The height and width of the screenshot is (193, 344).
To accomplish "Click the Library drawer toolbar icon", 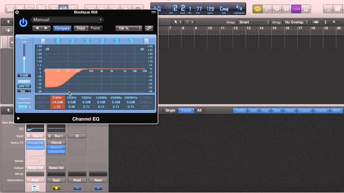I will coord(9,9).
